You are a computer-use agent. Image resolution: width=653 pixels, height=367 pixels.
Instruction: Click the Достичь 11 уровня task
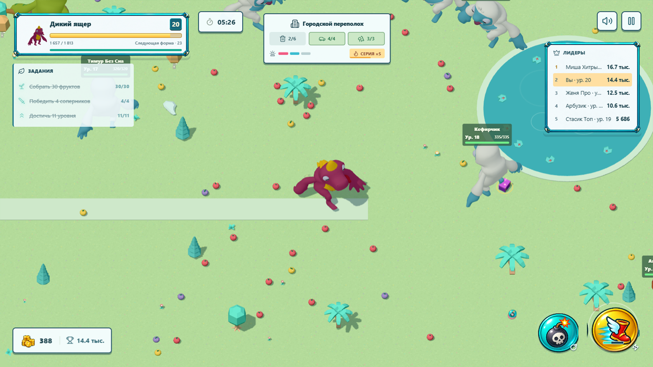73,116
